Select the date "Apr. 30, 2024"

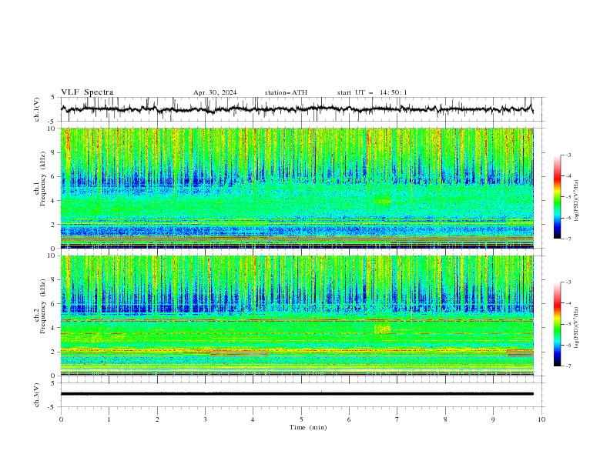pyautogui.click(x=215, y=92)
